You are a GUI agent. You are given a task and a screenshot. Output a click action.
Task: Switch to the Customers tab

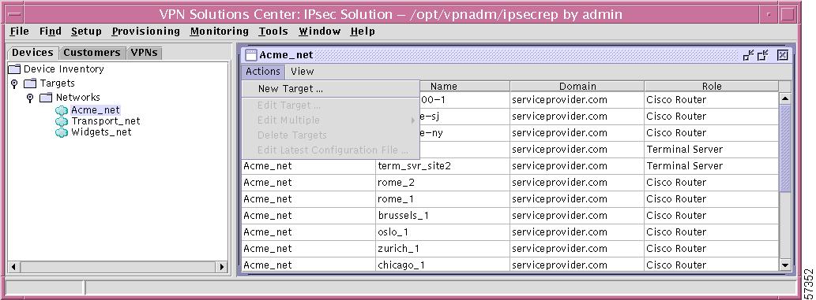pyautogui.click(x=92, y=53)
